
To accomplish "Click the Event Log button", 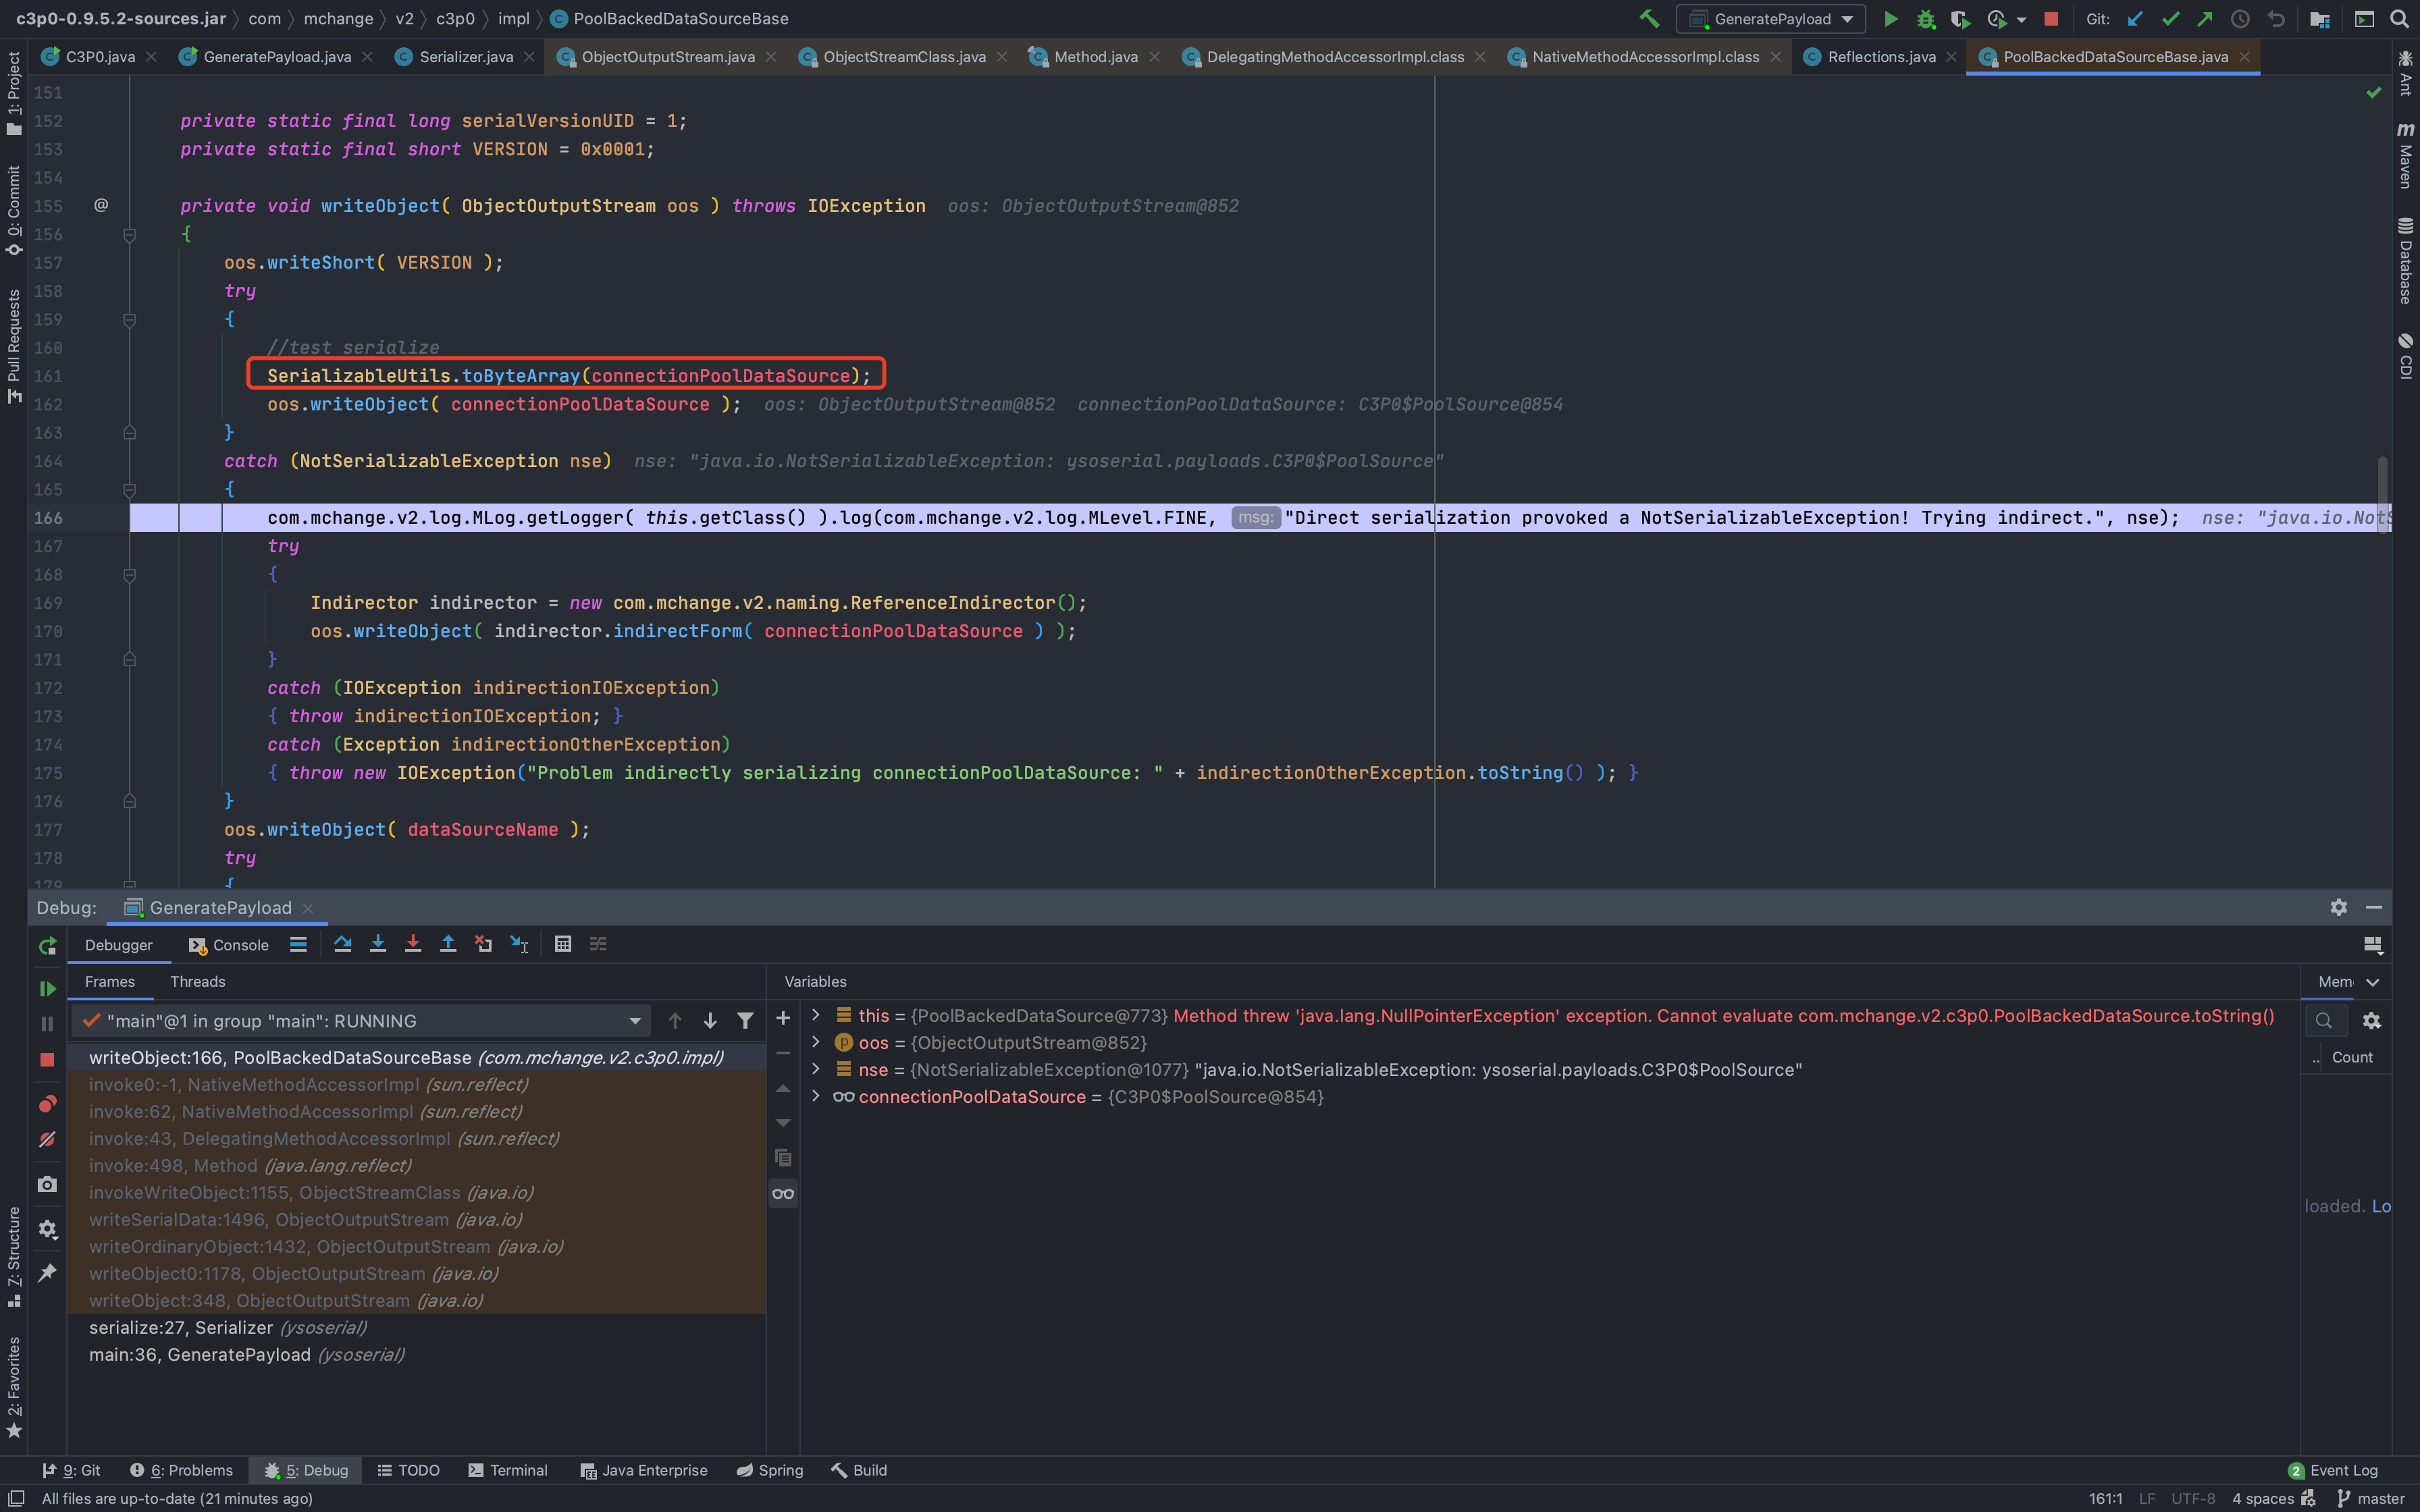I will click(x=2333, y=1470).
